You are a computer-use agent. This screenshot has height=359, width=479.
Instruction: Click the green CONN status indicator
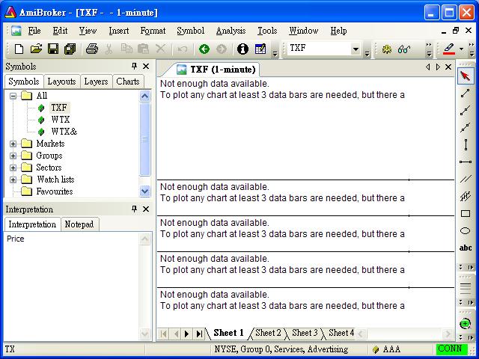[x=450, y=349]
